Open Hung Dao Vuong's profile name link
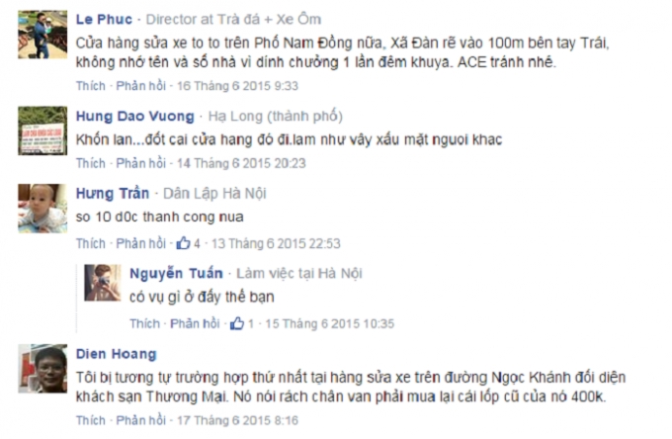This screenshot has width=672, height=439. pyautogui.click(x=135, y=117)
